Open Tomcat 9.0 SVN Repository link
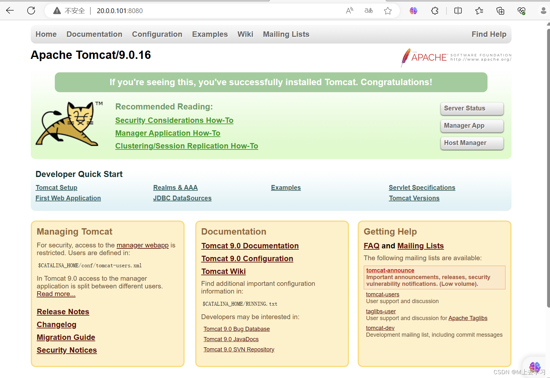Viewport: 550px width, 378px height. point(239,350)
